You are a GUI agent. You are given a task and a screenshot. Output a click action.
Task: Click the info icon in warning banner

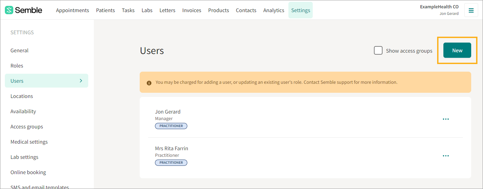pos(149,83)
